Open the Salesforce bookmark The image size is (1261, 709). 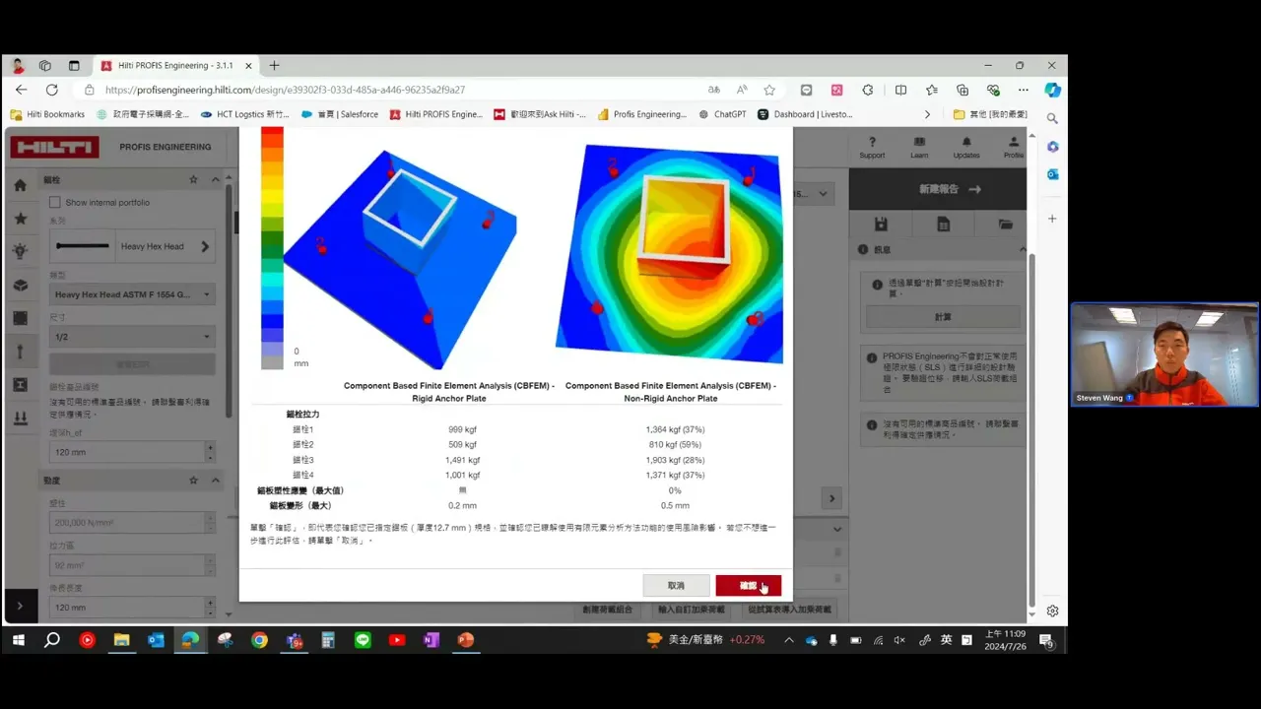pos(341,114)
